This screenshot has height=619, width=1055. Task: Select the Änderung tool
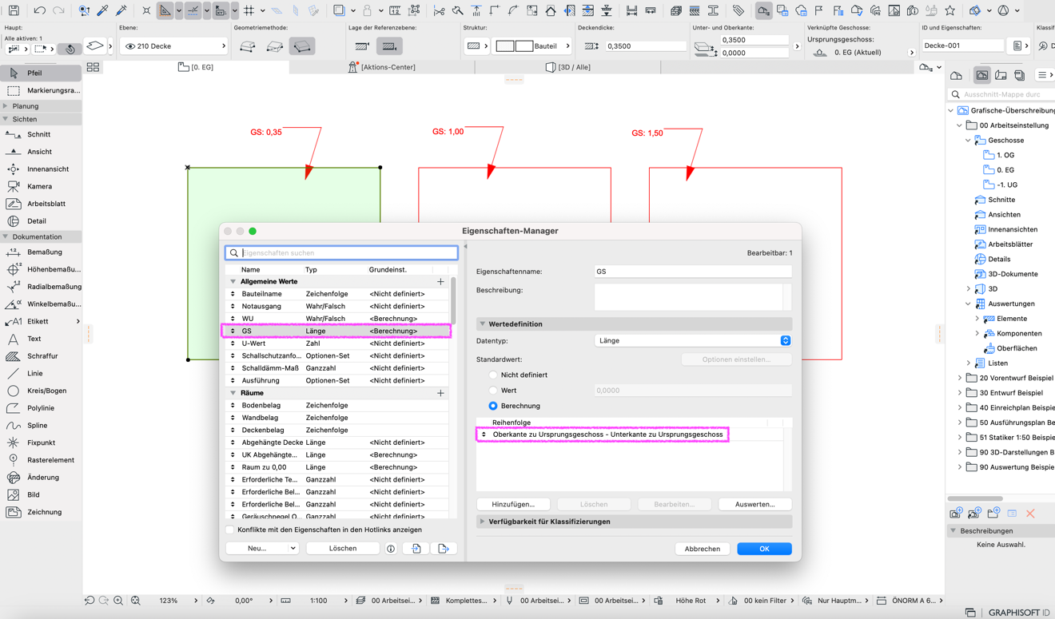[x=41, y=478]
